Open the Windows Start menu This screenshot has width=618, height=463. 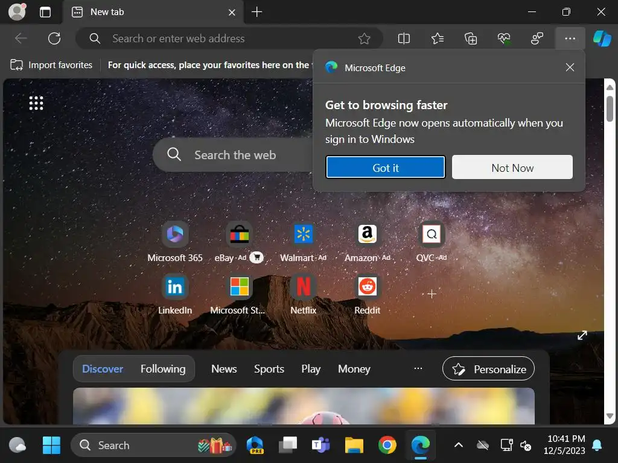[x=51, y=446]
